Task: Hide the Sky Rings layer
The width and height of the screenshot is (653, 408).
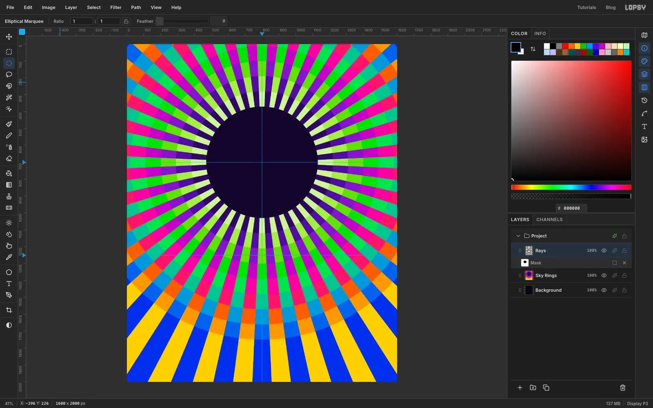Action: 604,275
